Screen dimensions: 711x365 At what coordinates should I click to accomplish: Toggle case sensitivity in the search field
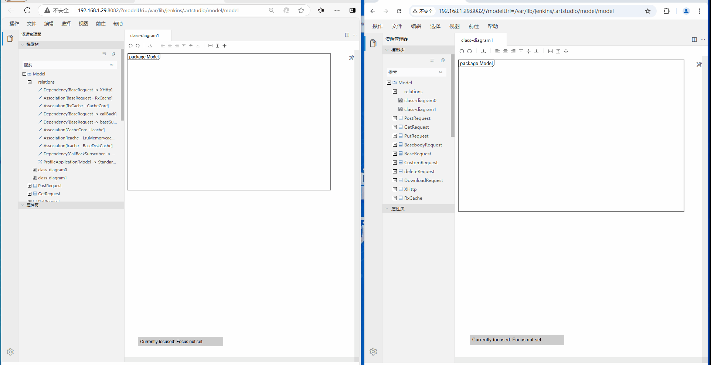click(x=112, y=64)
